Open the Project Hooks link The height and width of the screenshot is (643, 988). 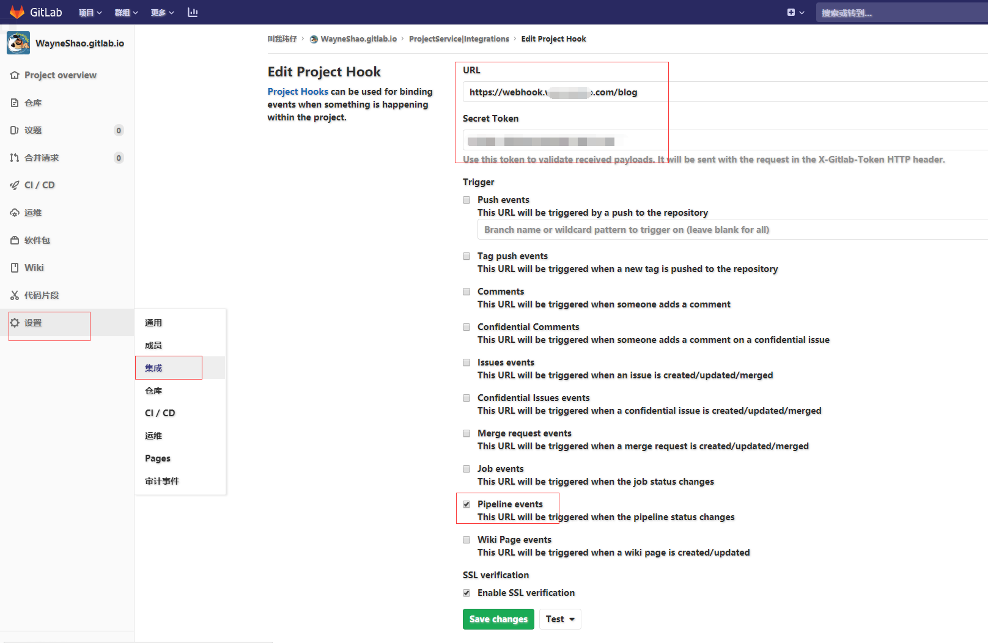click(x=298, y=92)
